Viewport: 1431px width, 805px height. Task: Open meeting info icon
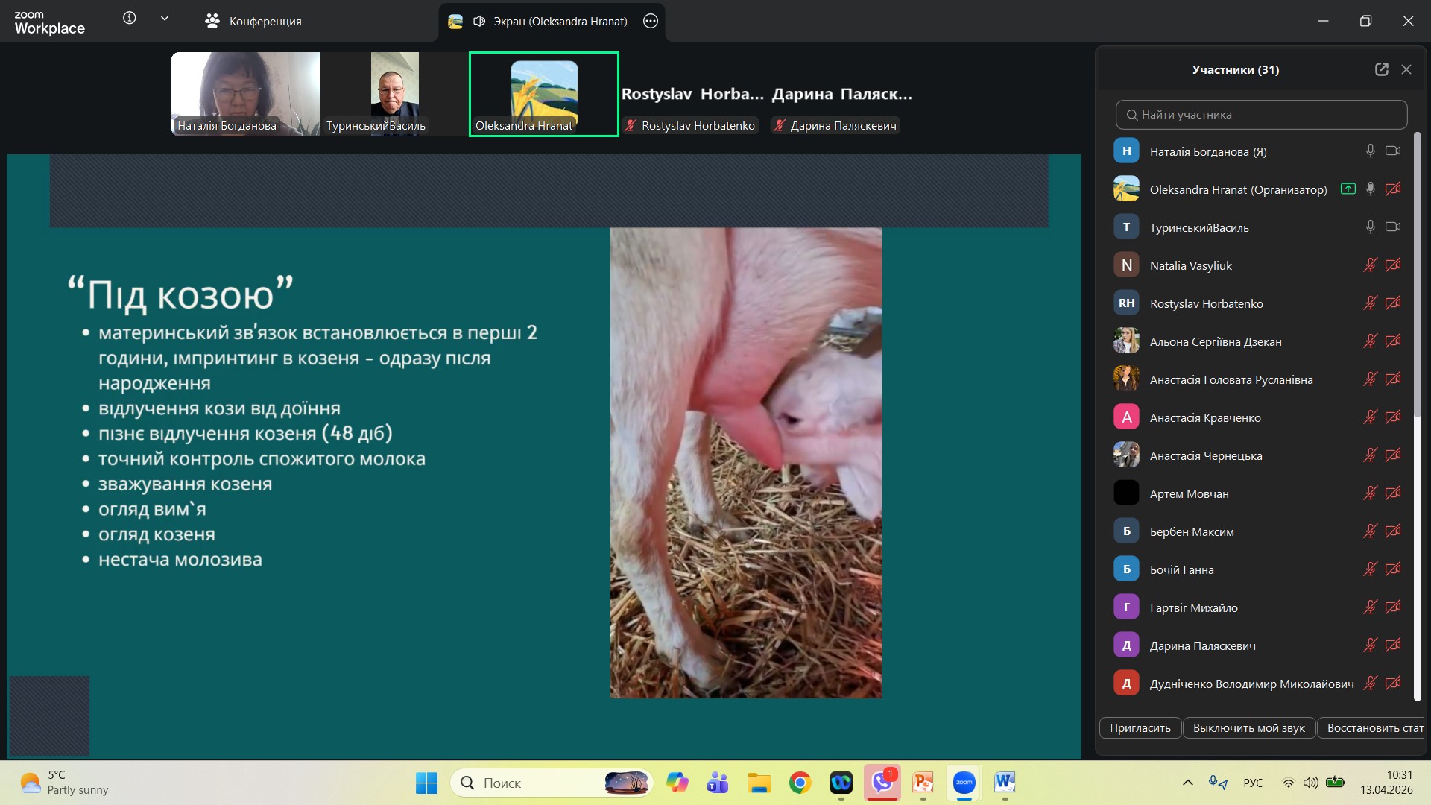[130, 19]
